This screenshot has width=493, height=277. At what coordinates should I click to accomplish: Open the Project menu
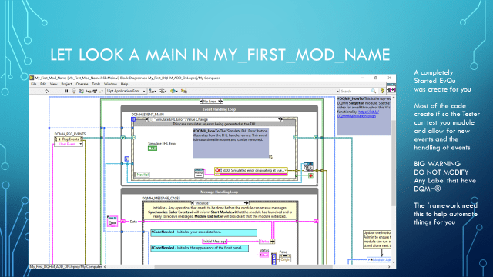pyautogui.click(x=66, y=84)
